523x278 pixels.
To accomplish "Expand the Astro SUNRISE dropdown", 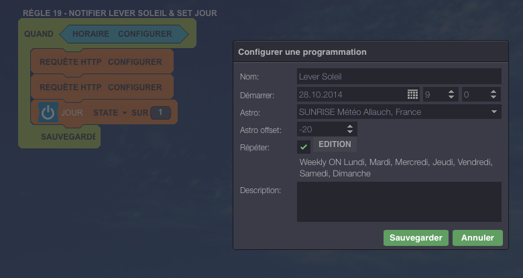I will point(494,112).
